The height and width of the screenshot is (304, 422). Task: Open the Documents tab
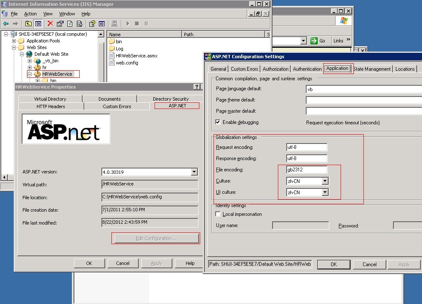[110, 99]
